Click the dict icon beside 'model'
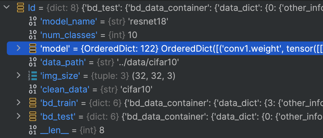 (33, 48)
